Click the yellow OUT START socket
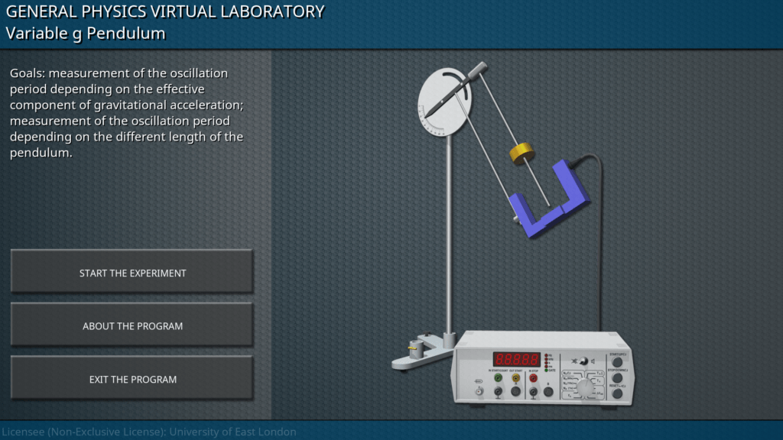783x440 pixels. point(515,378)
